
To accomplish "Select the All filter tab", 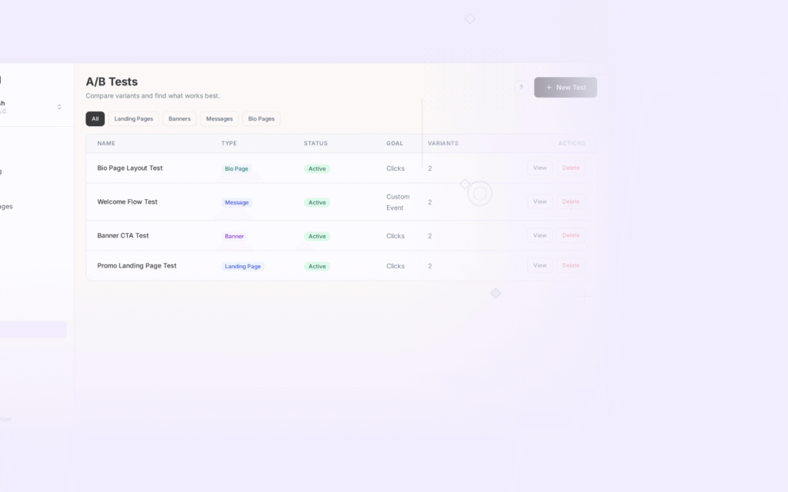I will (x=95, y=119).
